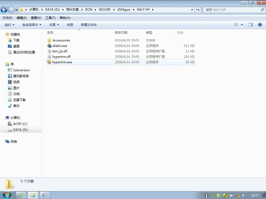The width and height of the screenshot is (266, 199).
Task: Click 新建文件夹 to create folder
Action: [89, 25]
